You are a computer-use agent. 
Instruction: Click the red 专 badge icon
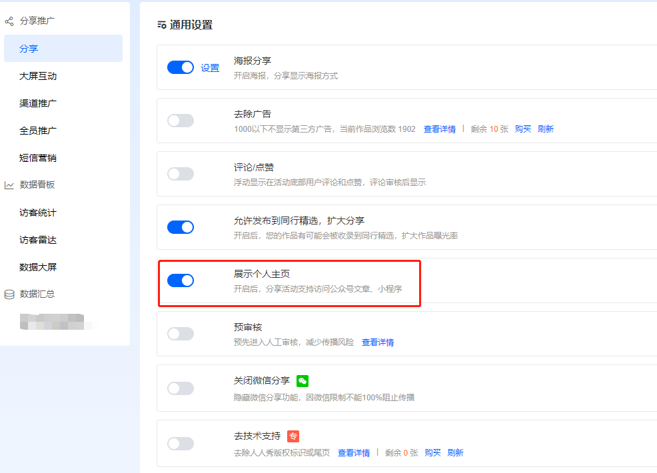(x=293, y=436)
